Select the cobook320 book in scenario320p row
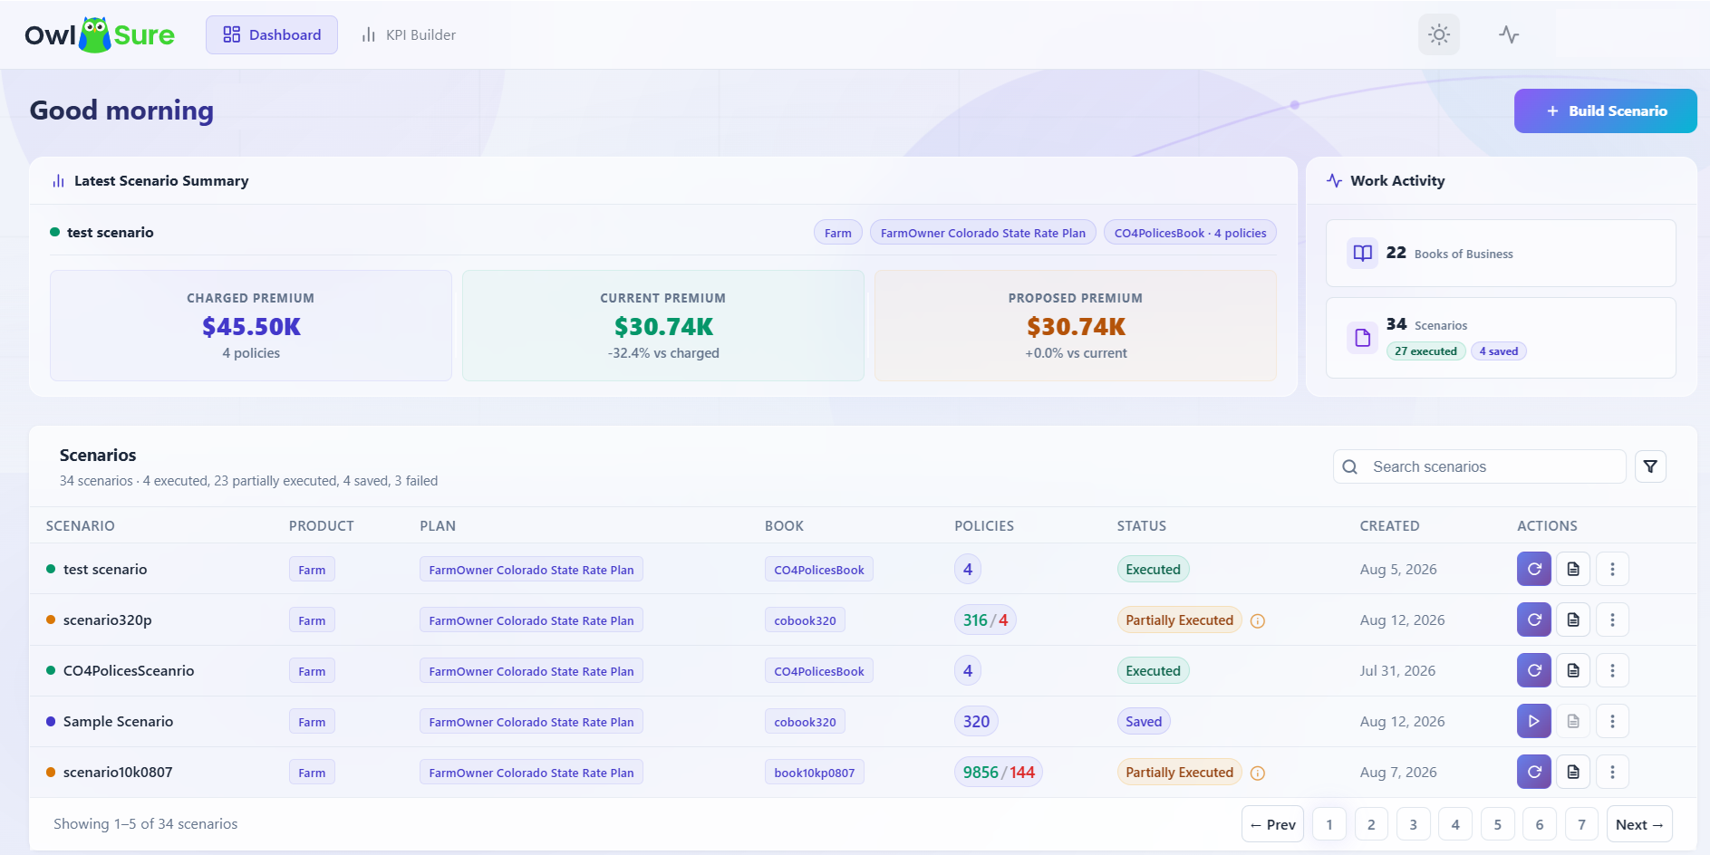The width and height of the screenshot is (1710, 855). click(x=805, y=620)
